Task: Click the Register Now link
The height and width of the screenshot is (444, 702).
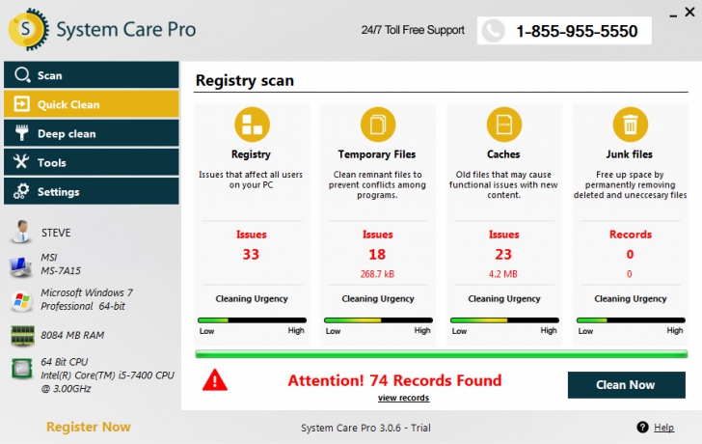Action: [88, 427]
